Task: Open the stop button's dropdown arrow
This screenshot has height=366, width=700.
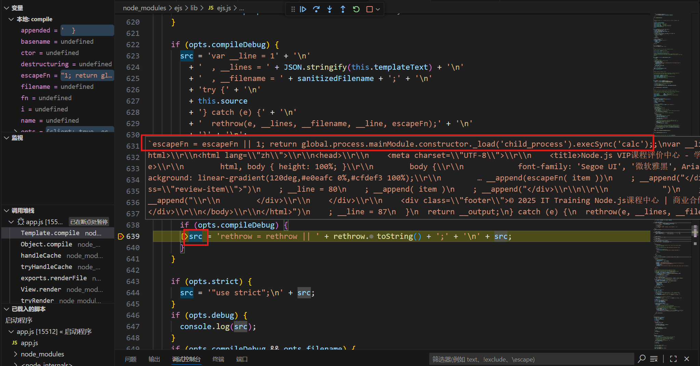Action: tap(378, 10)
